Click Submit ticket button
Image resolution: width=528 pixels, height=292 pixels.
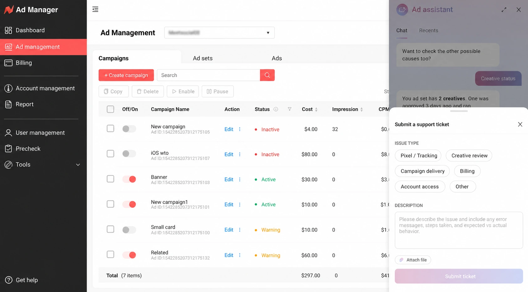click(459, 276)
